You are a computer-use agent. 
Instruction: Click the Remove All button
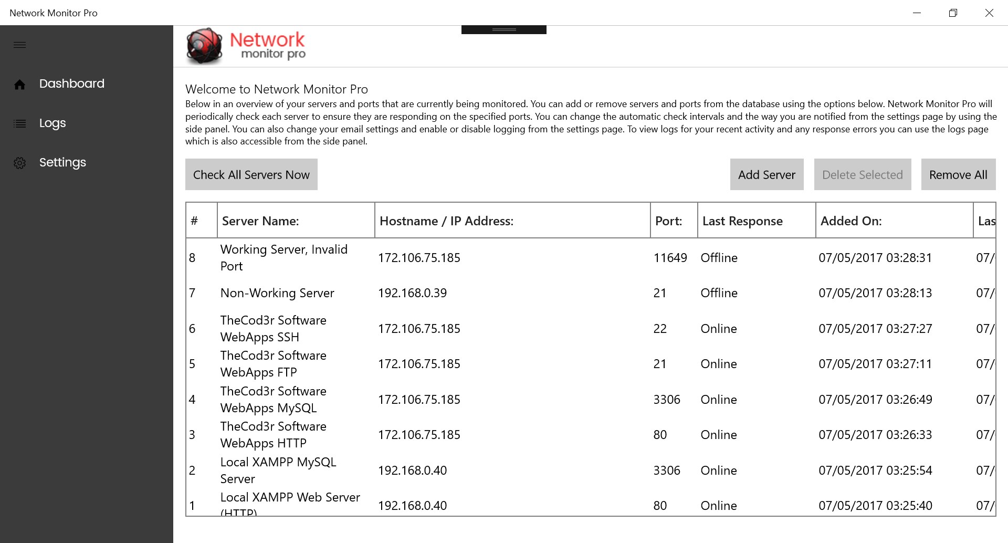click(x=958, y=174)
